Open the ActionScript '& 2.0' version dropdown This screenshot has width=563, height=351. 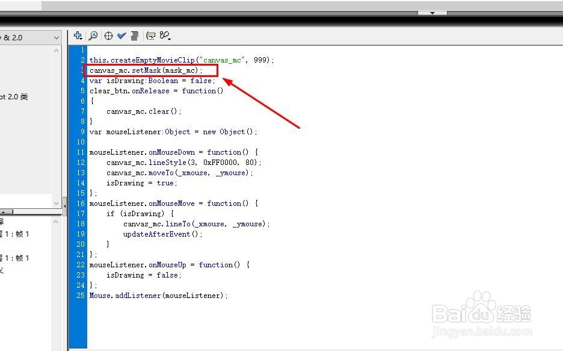(57, 38)
